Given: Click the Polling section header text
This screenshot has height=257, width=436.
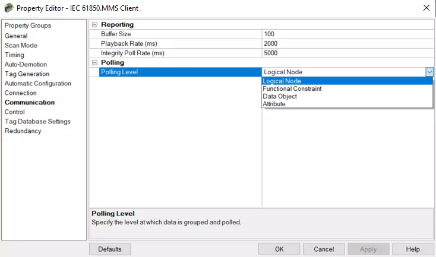Looking at the screenshot, I should coord(112,62).
